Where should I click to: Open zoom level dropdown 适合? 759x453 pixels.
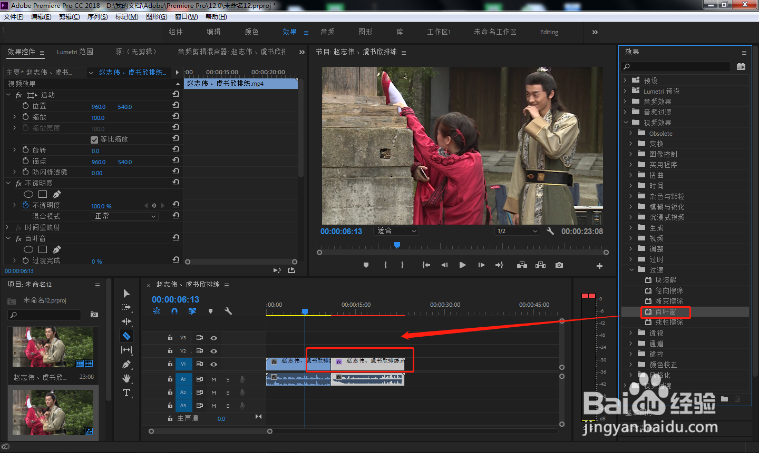pyautogui.click(x=396, y=231)
